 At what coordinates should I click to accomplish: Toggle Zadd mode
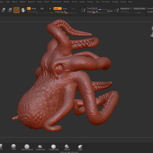click(x=58, y=9)
